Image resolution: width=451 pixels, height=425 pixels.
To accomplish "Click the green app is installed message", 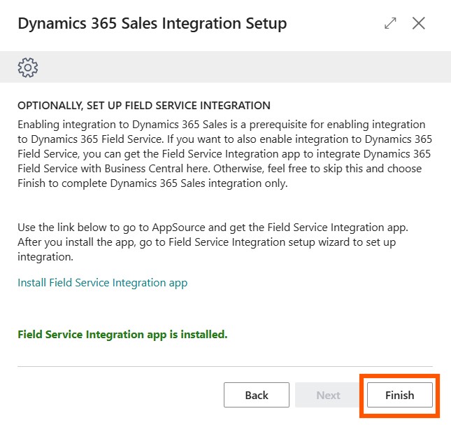I will [122, 335].
